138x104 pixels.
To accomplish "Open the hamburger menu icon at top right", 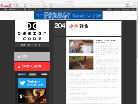I will click(134, 5).
